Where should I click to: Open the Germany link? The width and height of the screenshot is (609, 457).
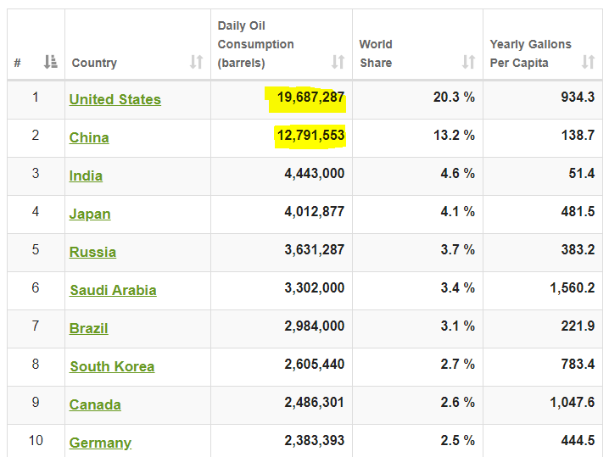pos(100,443)
